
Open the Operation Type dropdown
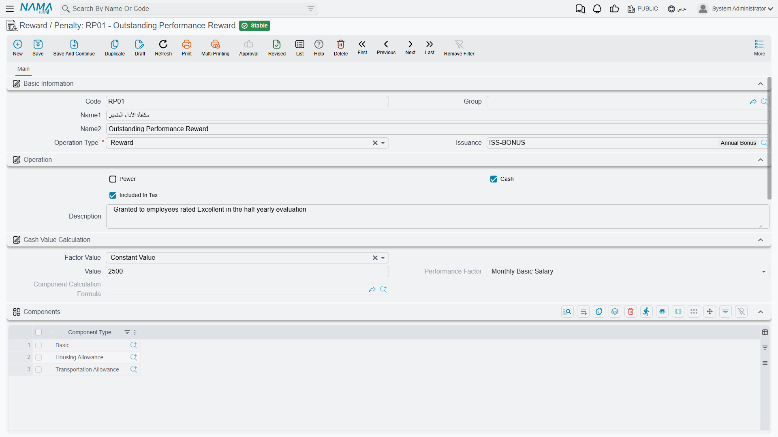(383, 143)
